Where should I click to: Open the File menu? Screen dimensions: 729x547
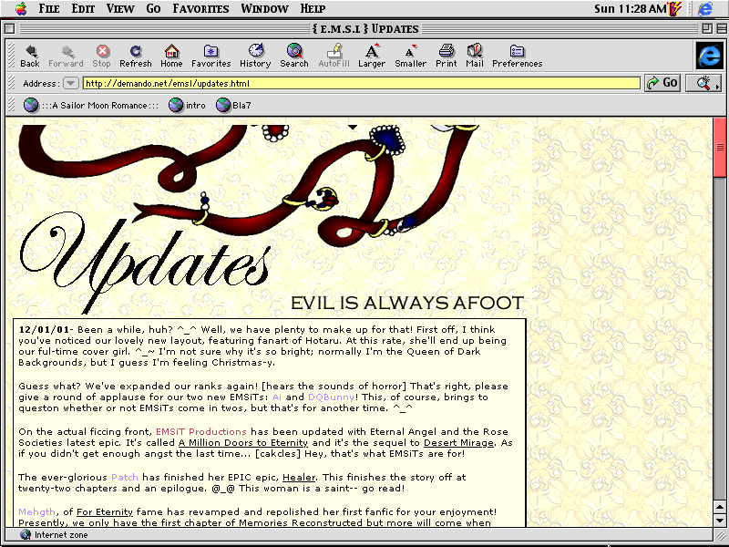49,8
